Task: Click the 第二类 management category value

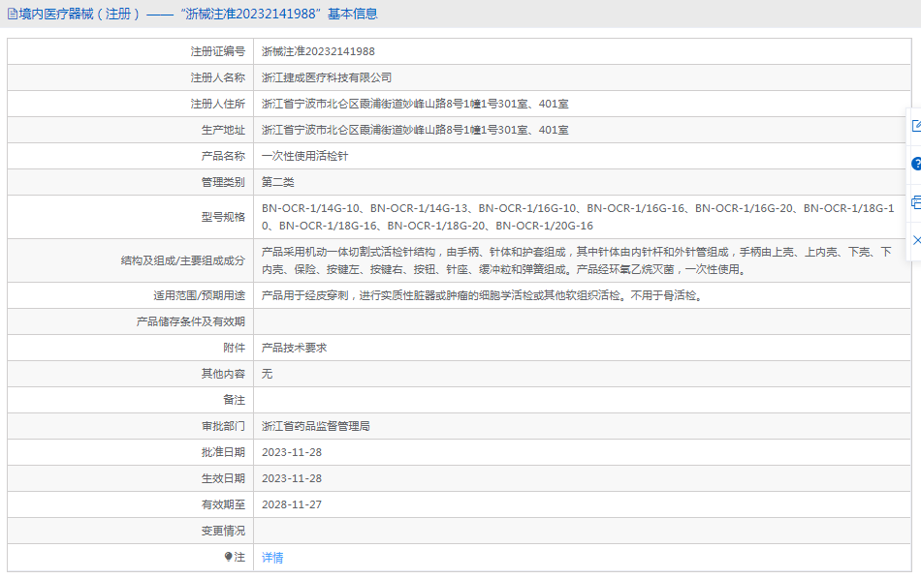Action: click(x=278, y=182)
